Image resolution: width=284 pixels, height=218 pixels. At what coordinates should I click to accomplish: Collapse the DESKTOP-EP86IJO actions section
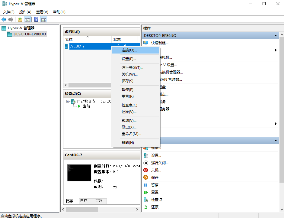pyautogui.click(x=276, y=36)
